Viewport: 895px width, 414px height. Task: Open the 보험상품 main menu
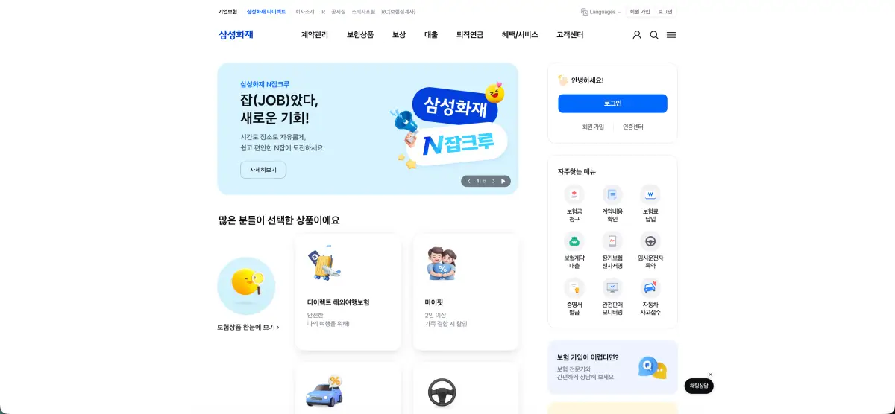360,35
